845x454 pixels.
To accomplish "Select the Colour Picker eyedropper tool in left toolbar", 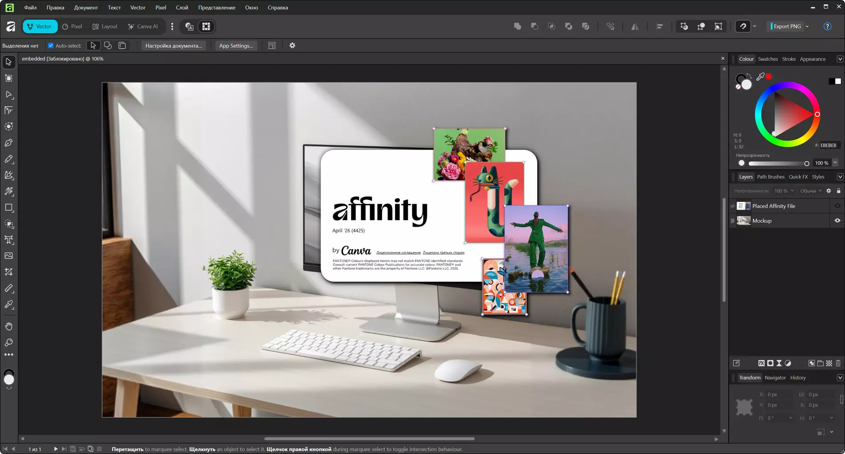I will click(8, 304).
